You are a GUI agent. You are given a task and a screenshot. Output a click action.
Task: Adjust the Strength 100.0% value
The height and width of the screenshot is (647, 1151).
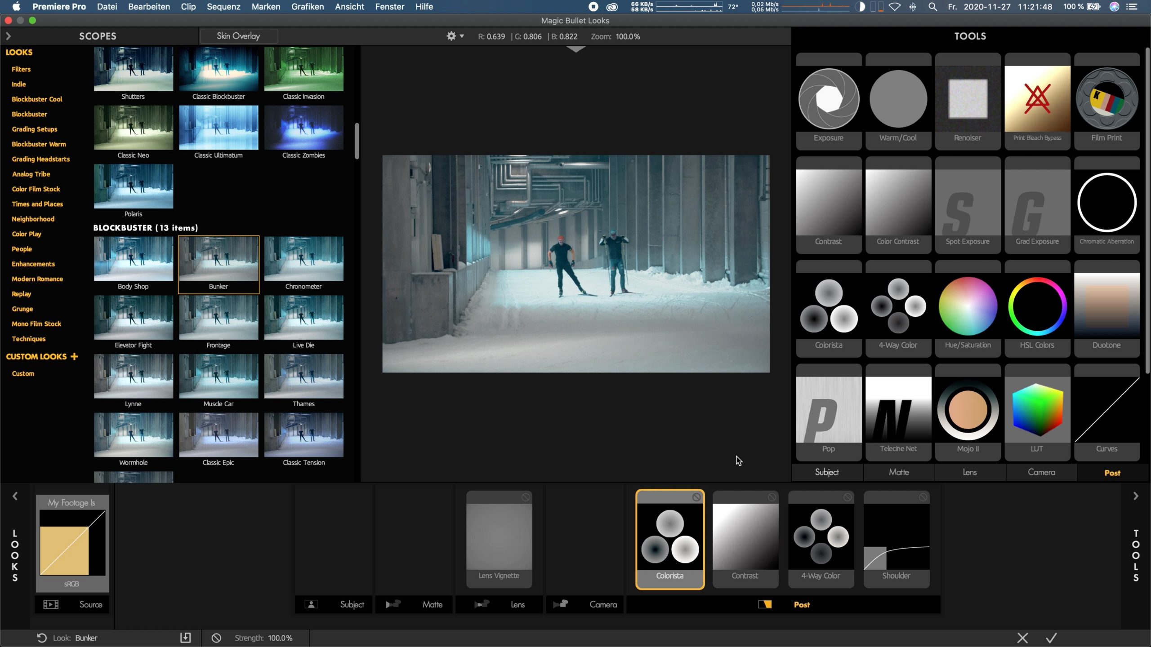[x=280, y=638]
